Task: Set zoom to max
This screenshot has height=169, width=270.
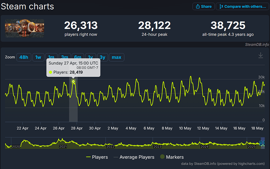Action: (x=117, y=57)
